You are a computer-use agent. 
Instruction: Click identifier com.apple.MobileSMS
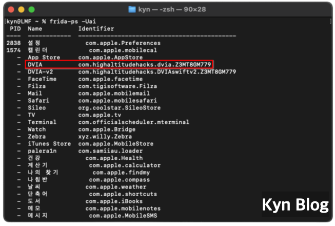(x=123, y=216)
